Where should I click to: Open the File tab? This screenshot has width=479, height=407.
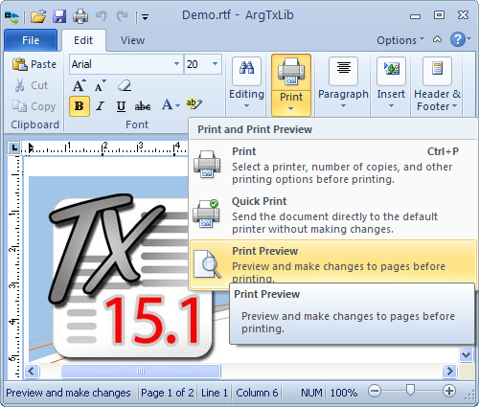[31, 40]
